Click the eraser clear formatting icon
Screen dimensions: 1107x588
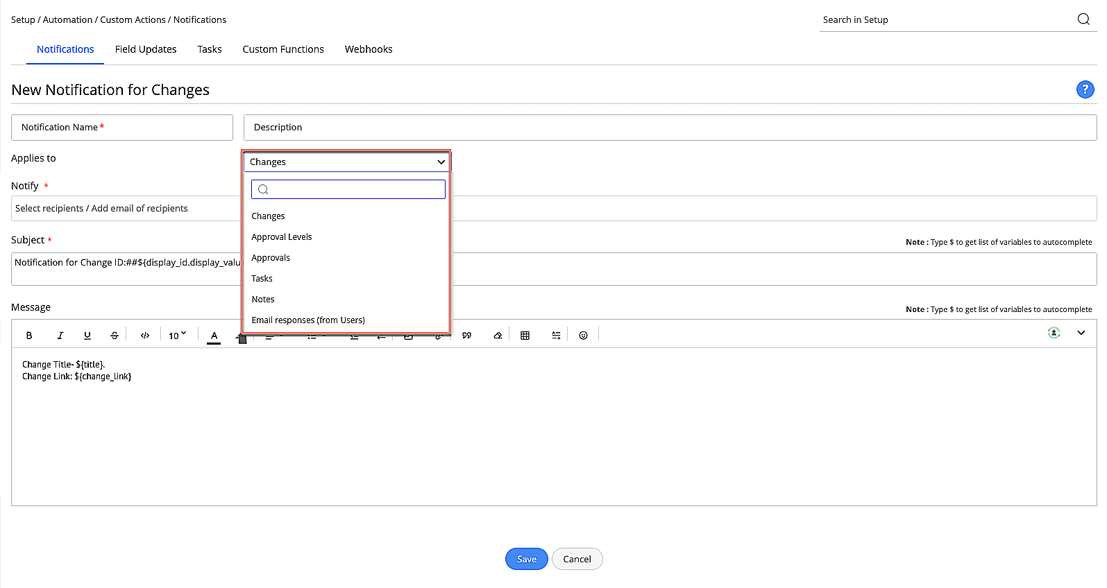point(498,336)
